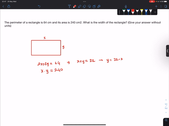Pick the yellow highlighter preset

142,12
